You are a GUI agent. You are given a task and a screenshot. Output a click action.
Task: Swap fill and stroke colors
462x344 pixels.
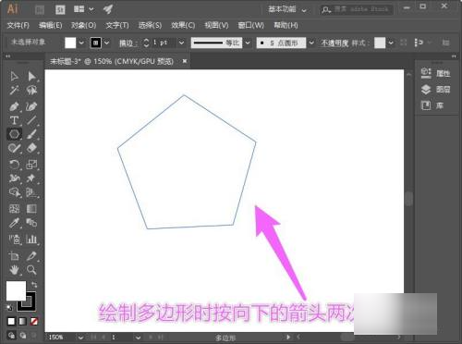(34, 284)
